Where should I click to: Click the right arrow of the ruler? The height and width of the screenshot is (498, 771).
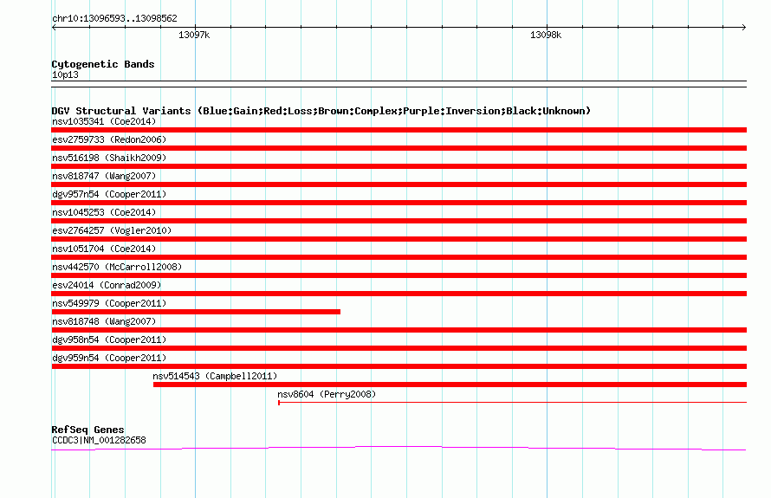(x=743, y=28)
